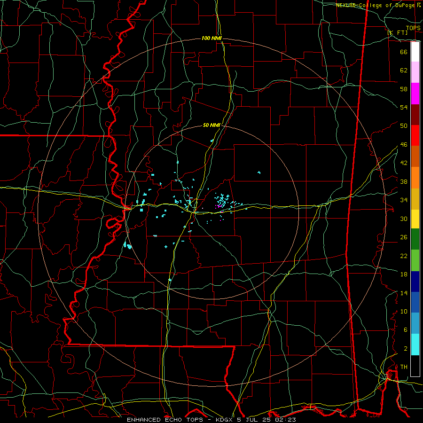Click the legend value 66
This screenshot has width=423, height=423.
404,52
